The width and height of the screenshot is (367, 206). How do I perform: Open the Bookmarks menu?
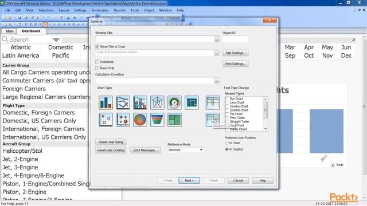point(100,10)
